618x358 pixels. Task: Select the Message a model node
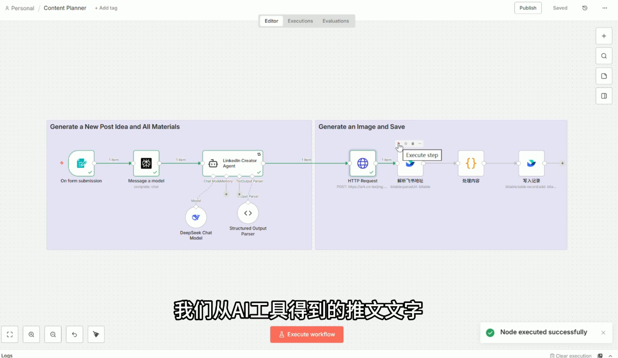(146, 163)
